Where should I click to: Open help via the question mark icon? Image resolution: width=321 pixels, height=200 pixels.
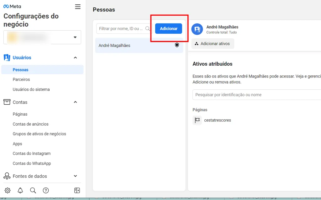(46, 190)
